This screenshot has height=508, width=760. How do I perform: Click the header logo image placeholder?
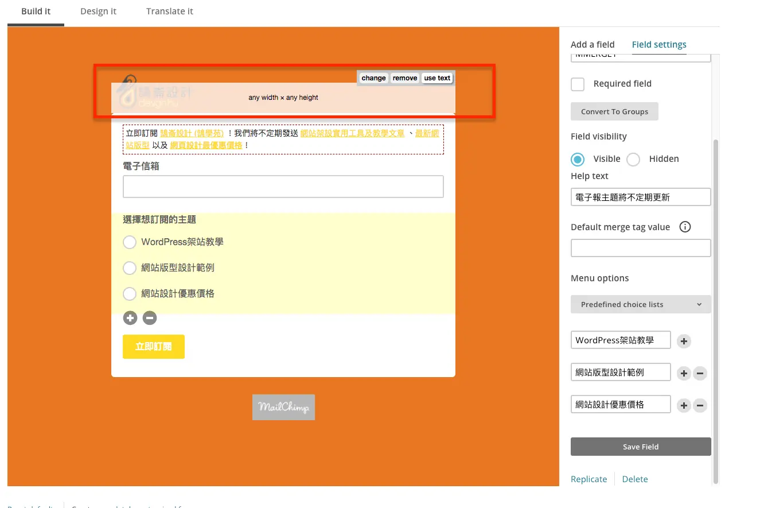pos(283,98)
